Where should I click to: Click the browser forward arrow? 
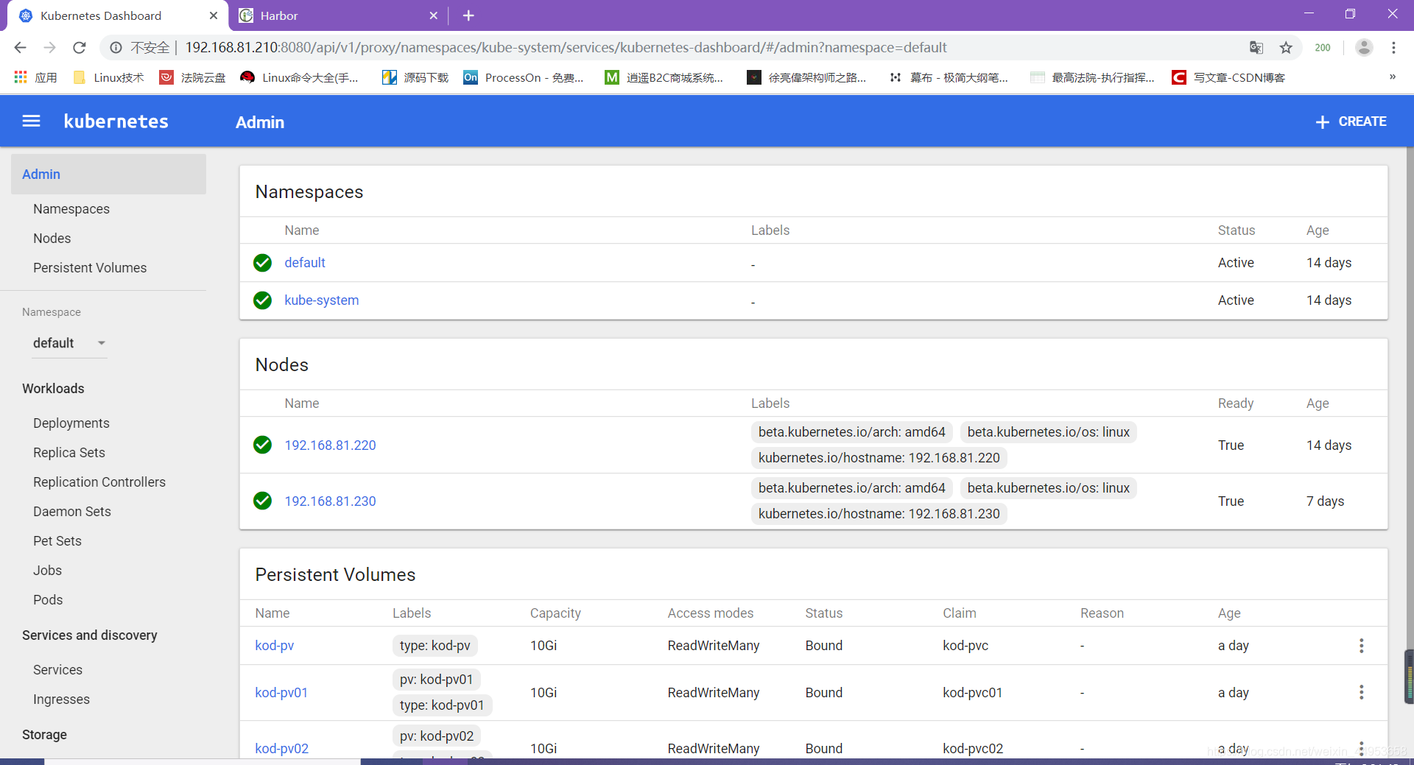point(49,48)
